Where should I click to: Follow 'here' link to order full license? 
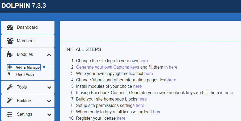[x=157, y=112]
